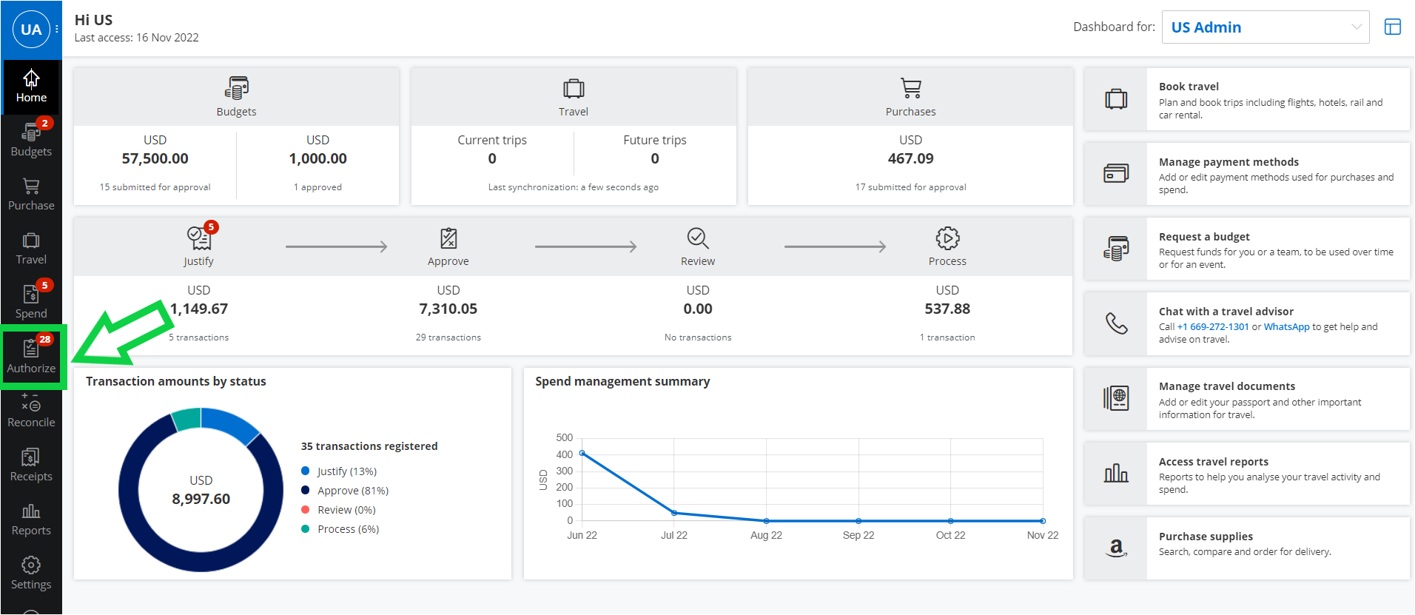Open Settings in the sidebar
Image resolution: width=1415 pixels, height=615 pixels.
tap(31, 574)
